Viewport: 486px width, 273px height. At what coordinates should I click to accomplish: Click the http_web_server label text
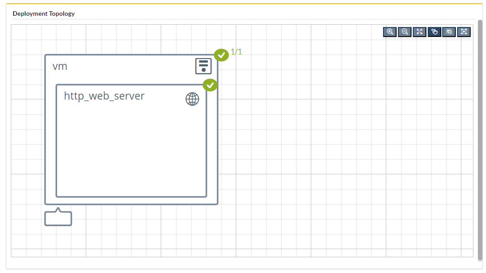pos(105,96)
